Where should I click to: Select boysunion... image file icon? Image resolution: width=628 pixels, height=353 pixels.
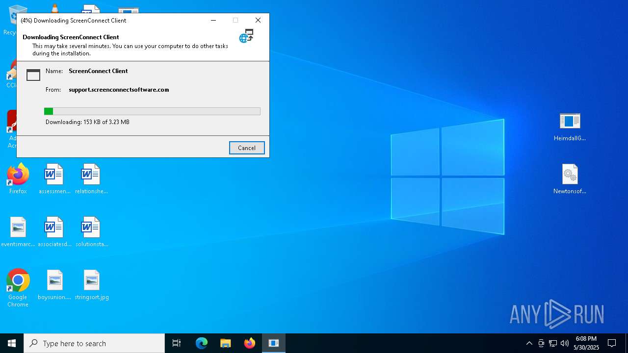54,285
